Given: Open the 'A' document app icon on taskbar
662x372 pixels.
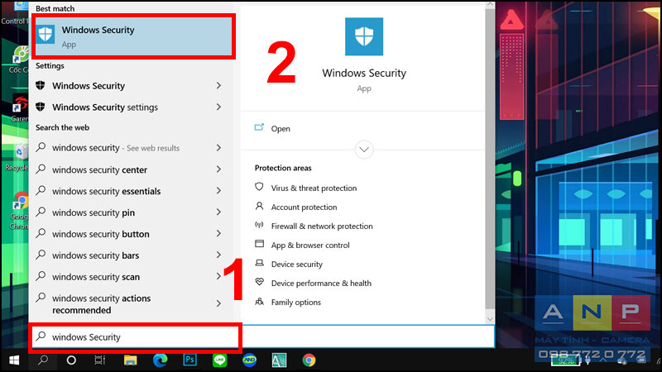Looking at the screenshot, I should coord(279,360).
